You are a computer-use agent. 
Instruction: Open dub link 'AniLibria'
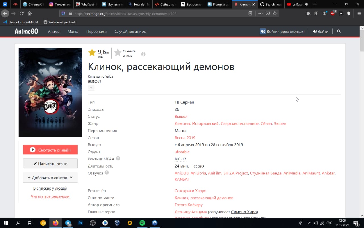[198, 173]
